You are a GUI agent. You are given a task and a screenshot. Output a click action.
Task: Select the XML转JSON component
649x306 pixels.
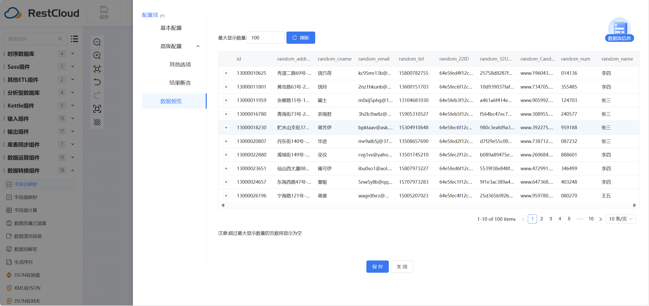coord(23,288)
